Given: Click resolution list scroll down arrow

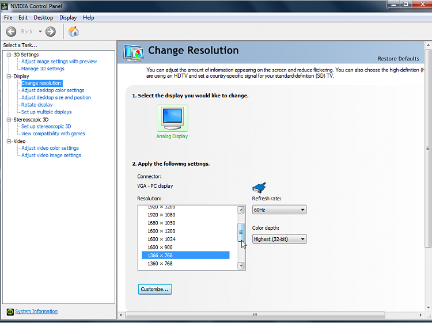Looking at the screenshot, I should coord(241,265).
